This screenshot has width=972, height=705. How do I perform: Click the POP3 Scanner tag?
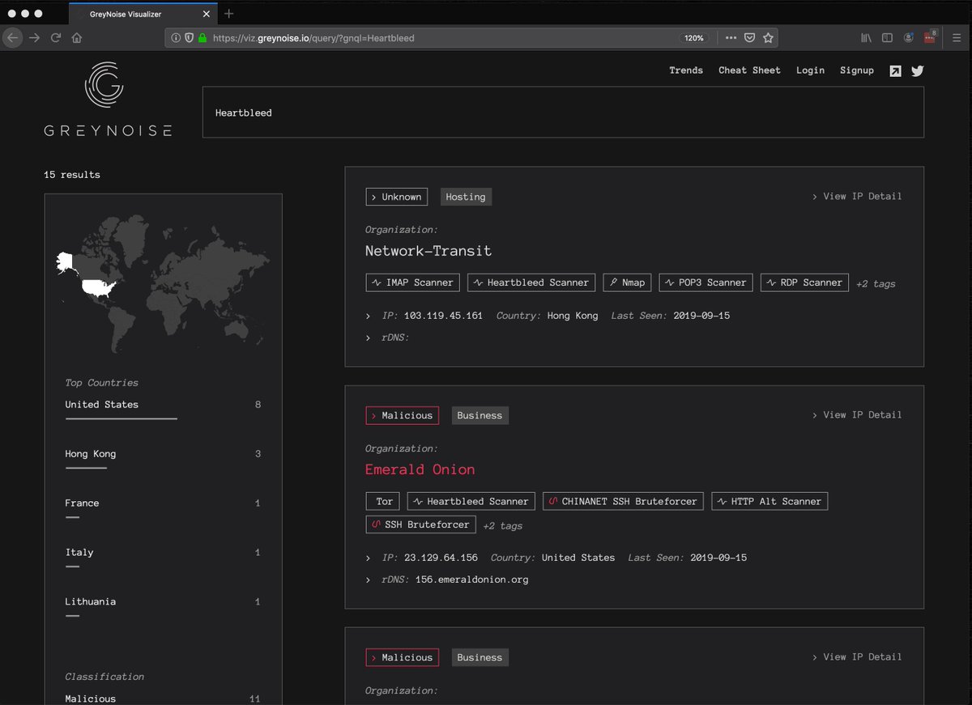click(x=706, y=282)
